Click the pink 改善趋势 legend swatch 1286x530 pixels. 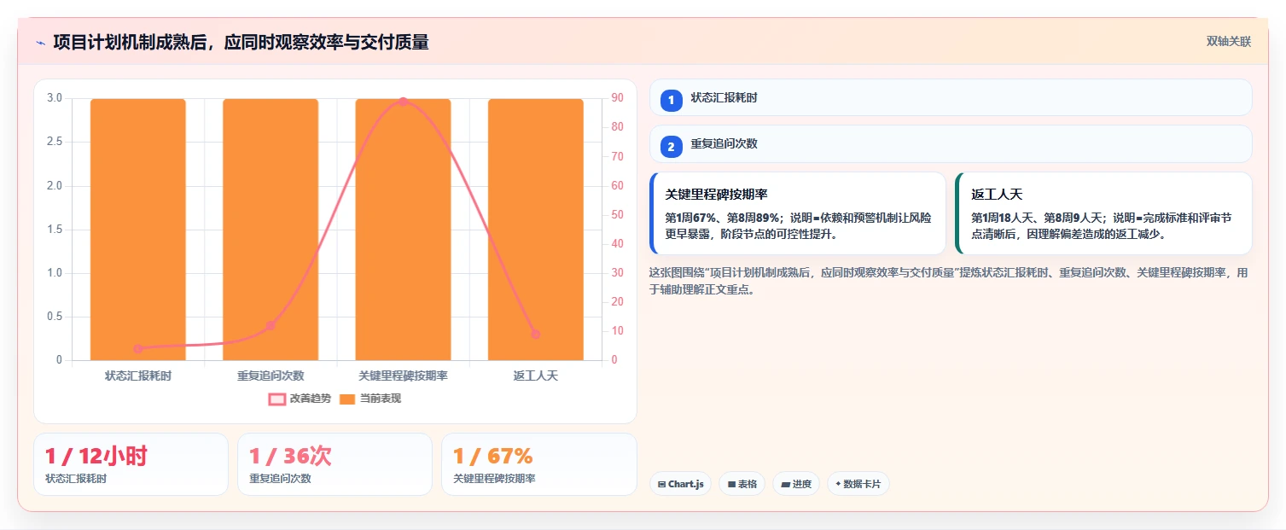[276, 399]
